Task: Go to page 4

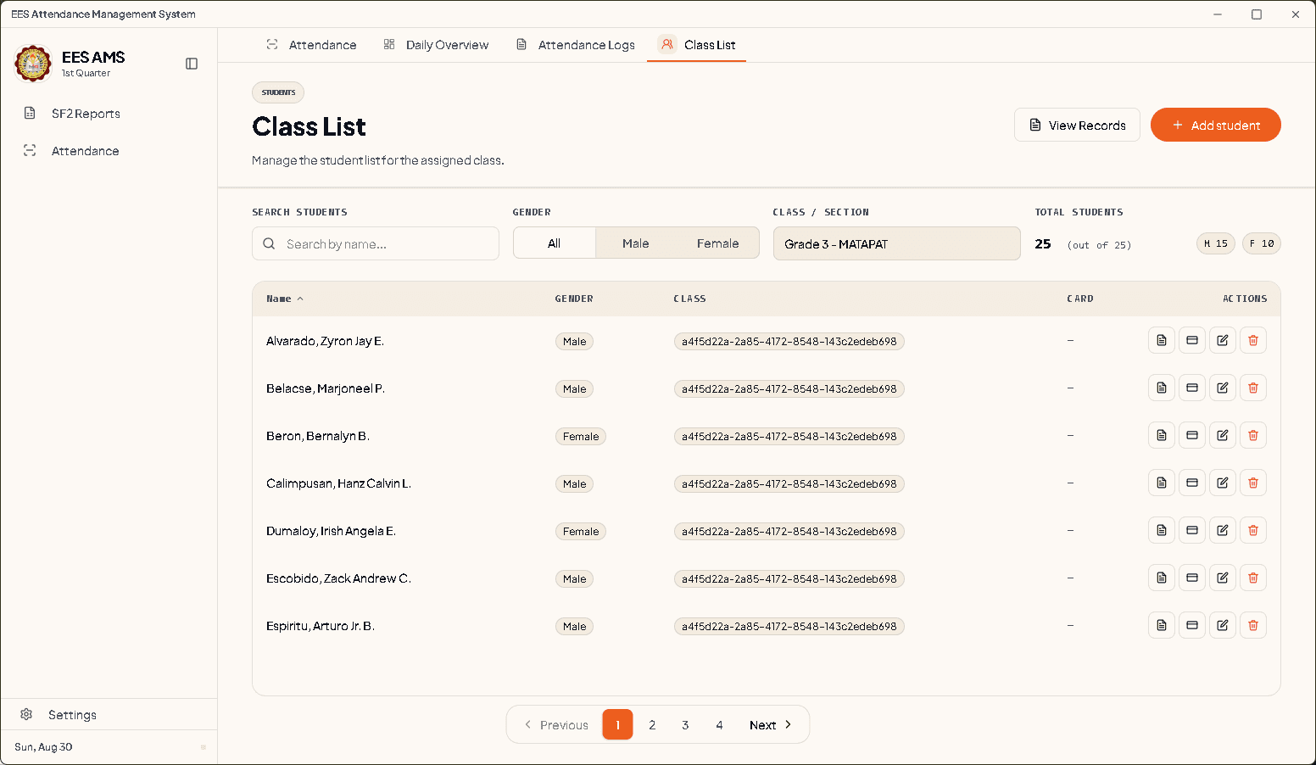Action: coord(719,725)
